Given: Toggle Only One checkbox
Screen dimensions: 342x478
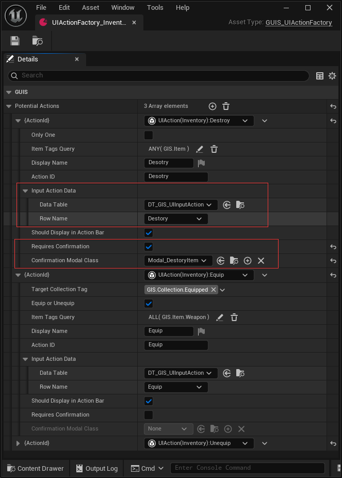Looking at the screenshot, I should [x=149, y=135].
